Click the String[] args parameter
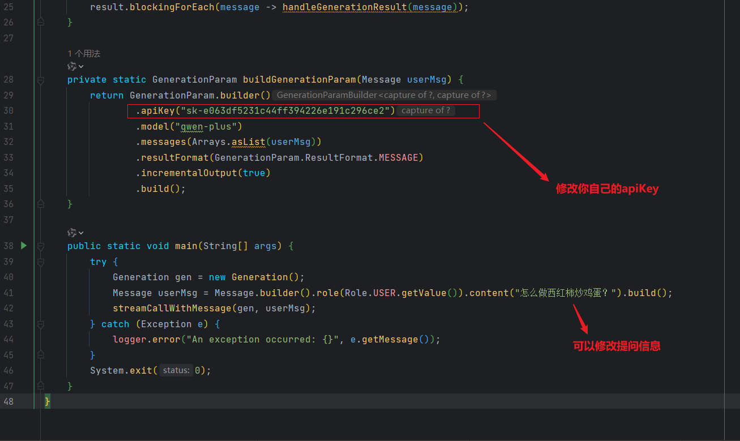The width and height of the screenshot is (740, 441). tap(240, 246)
